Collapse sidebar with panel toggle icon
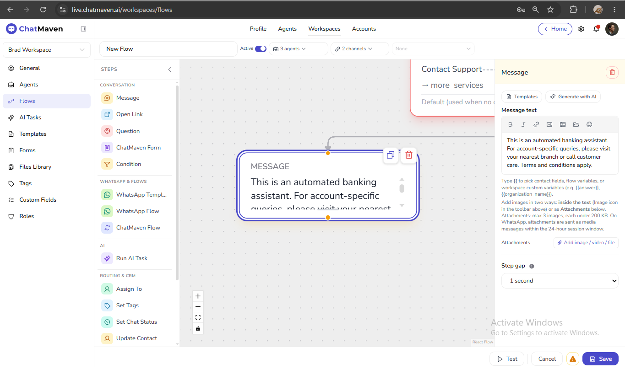Viewport: 625px width, 369px height. pos(83,29)
